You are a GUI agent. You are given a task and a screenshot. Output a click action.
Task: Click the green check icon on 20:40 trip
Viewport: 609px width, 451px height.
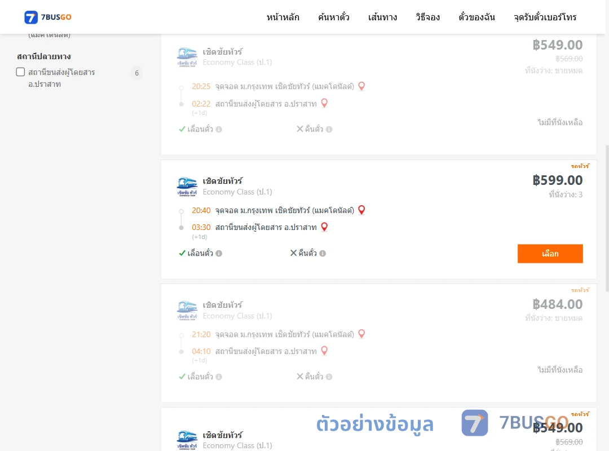[182, 253]
